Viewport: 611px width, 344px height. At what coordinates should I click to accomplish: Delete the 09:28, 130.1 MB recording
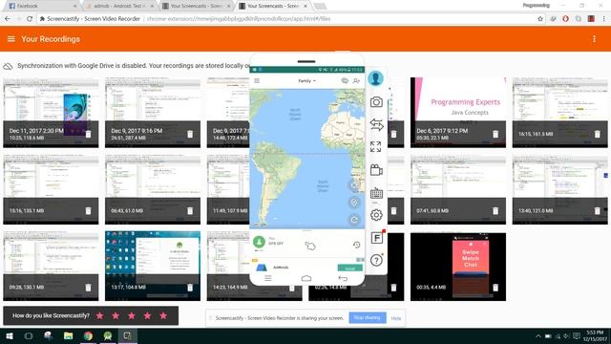coord(89,288)
